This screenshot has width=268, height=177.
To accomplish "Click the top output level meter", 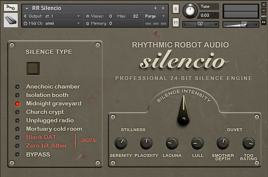I will [x=241, y=8].
